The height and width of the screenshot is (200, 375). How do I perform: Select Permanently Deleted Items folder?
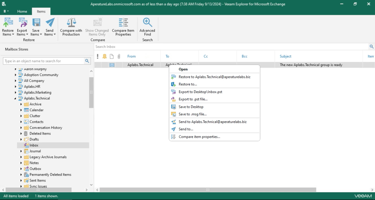(x=50, y=175)
